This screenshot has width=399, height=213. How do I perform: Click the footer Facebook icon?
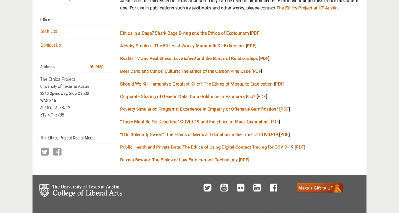pos(274,188)
